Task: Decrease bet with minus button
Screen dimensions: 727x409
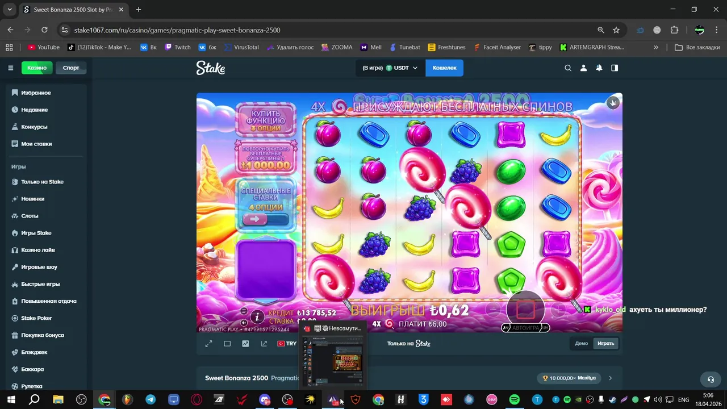Action: 493,310
